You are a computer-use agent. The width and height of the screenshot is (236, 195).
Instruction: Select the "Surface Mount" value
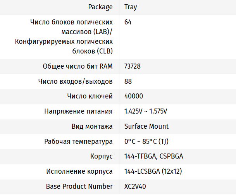click(146, 126)
